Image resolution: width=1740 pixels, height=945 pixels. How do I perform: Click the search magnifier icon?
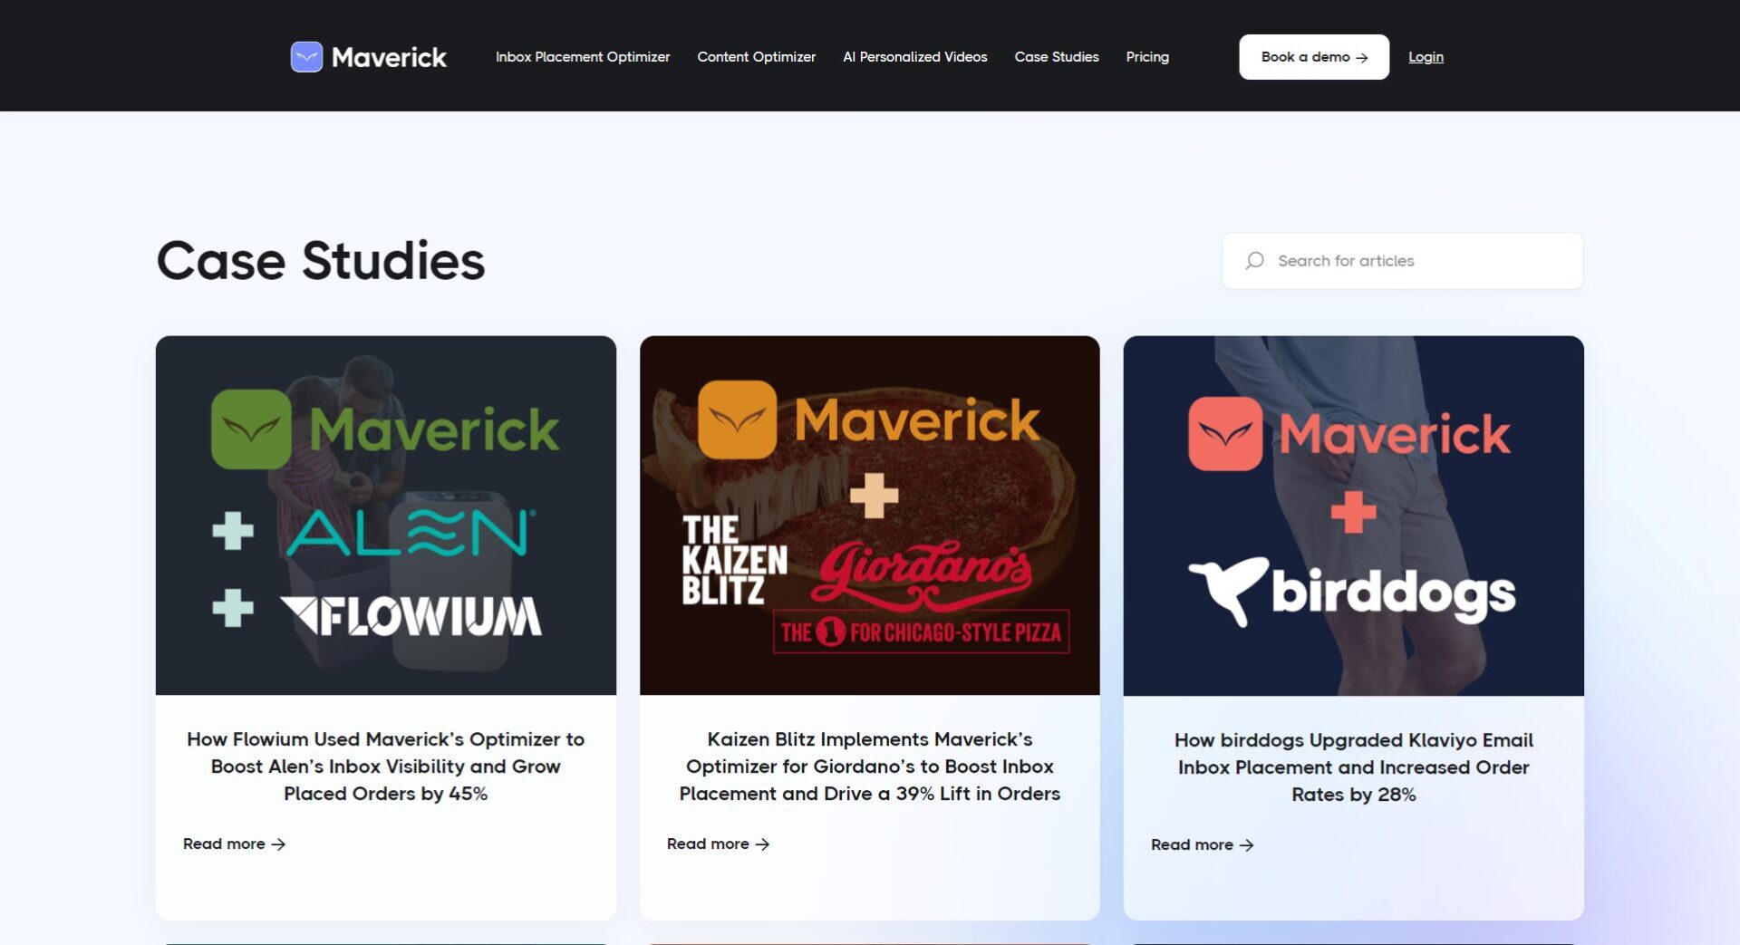click(x=1254, y=261)
